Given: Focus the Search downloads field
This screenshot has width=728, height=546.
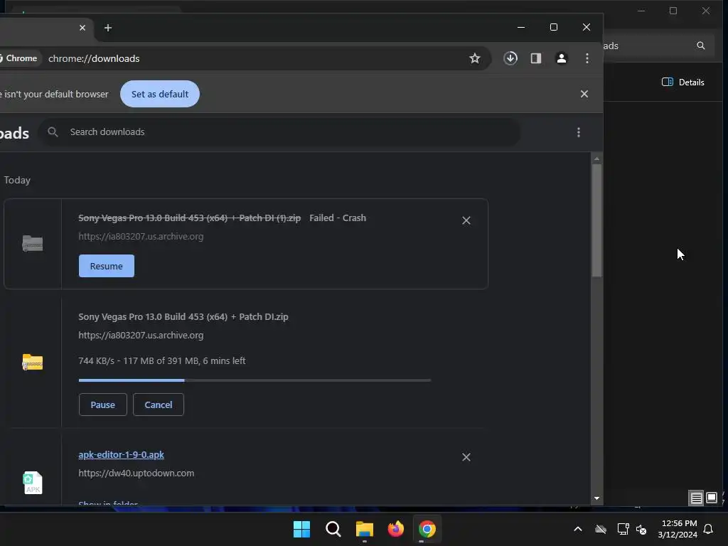Looking at the screenshot, I should click(x=279, y=132).
